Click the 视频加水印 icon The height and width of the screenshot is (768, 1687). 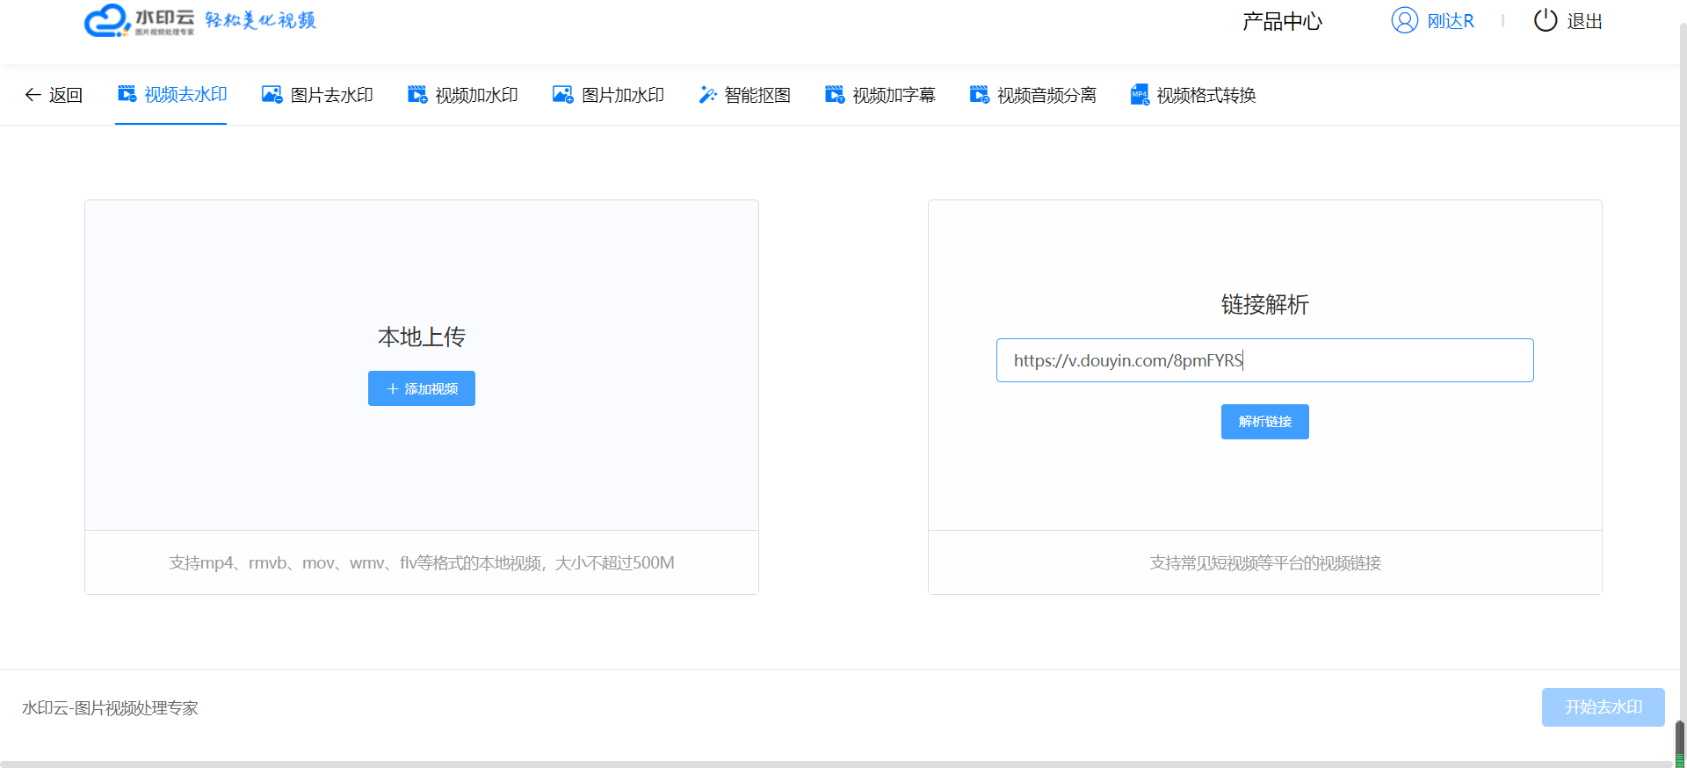pyautogui.click(x=417, y=95)
